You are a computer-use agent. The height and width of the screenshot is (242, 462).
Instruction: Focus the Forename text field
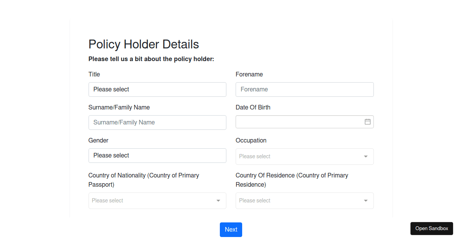click(305, 90)
